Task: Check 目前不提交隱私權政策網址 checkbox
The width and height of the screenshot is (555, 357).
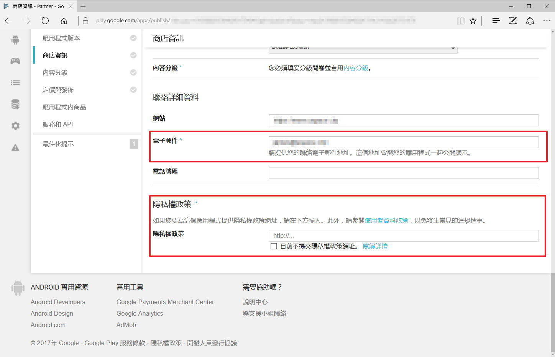Action: tap(274, 246)
